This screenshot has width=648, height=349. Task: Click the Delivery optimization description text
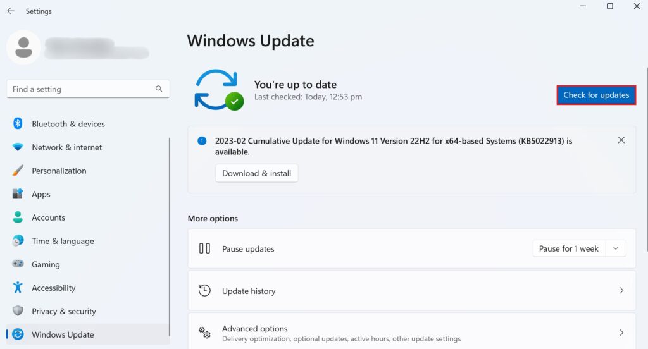341,339
